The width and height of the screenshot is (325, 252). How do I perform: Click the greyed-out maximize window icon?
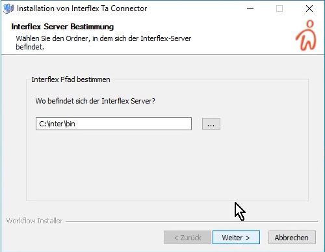click(x=279, y=8)
